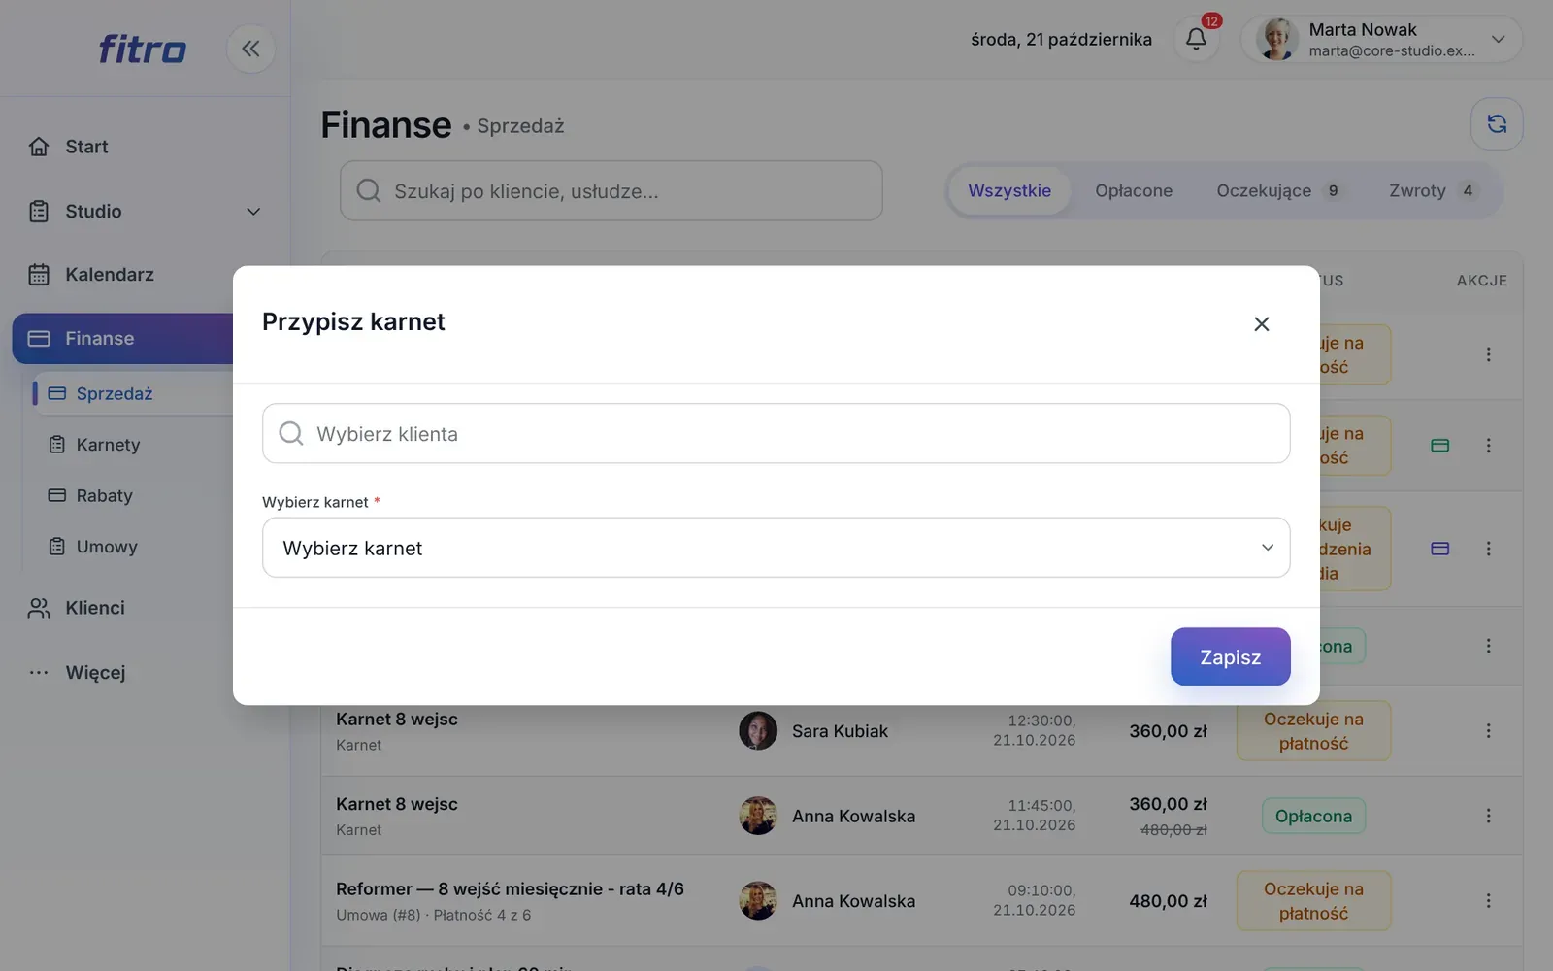Select the Finanse sidebar item
Viewport: 1553px width, 971px height.
pyautogui.click(x=123, y=339)
